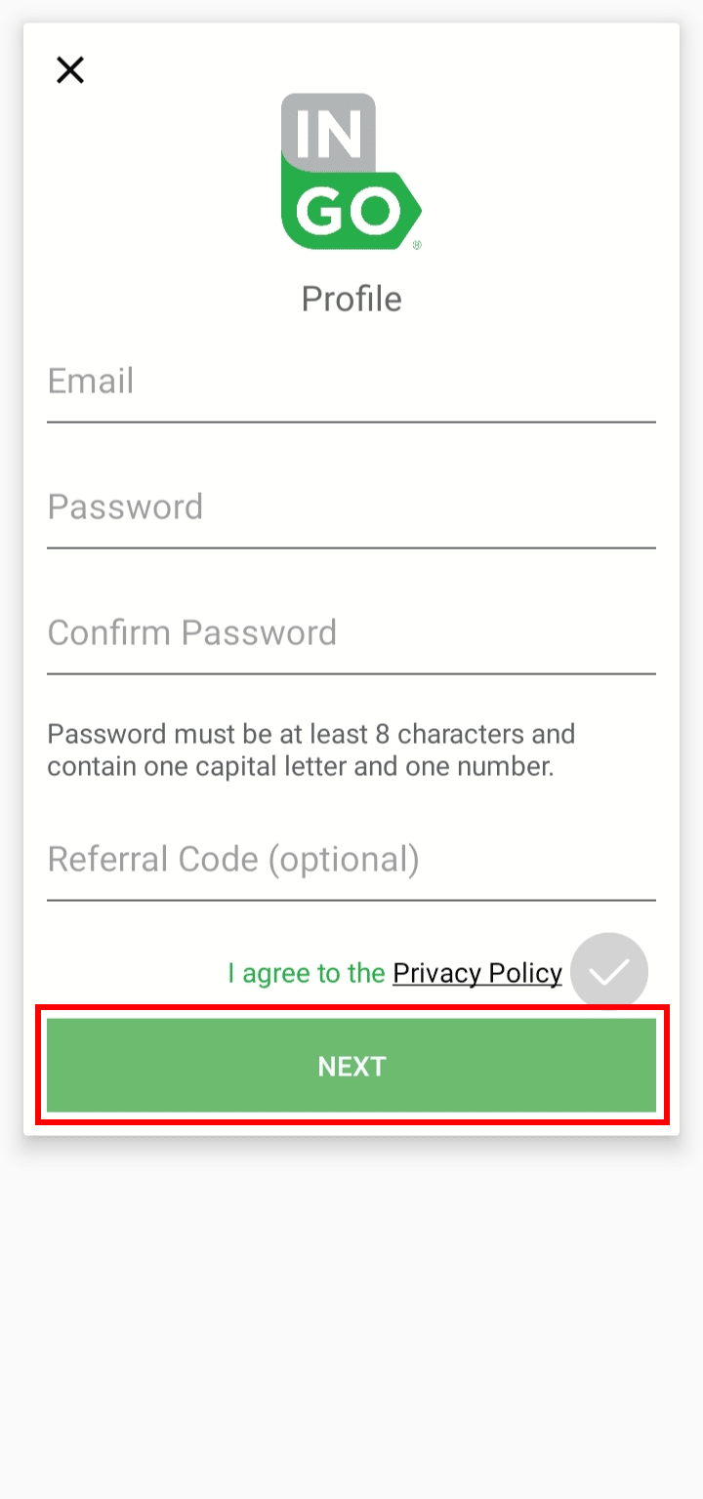
Task: Focus the Email input field
Action: 351,382
